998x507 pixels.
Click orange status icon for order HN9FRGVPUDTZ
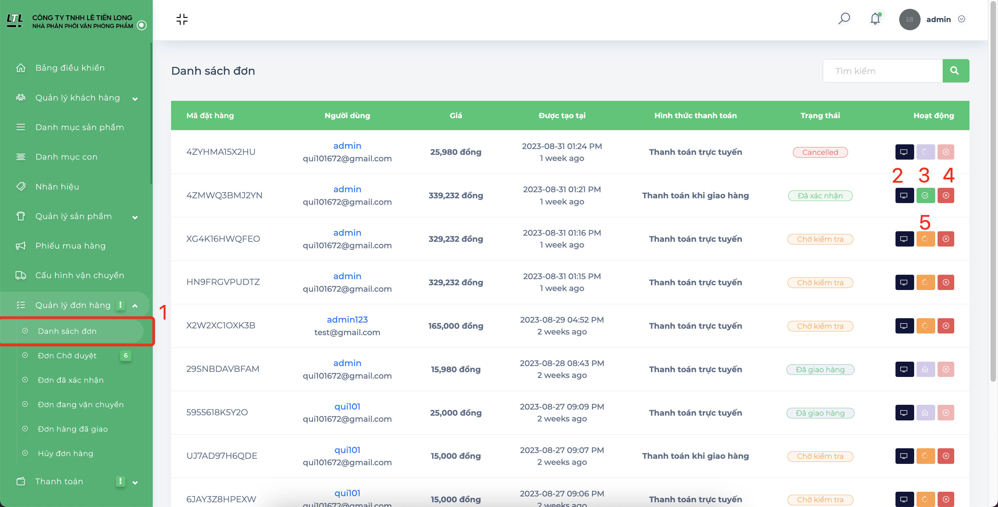[925, 282]
